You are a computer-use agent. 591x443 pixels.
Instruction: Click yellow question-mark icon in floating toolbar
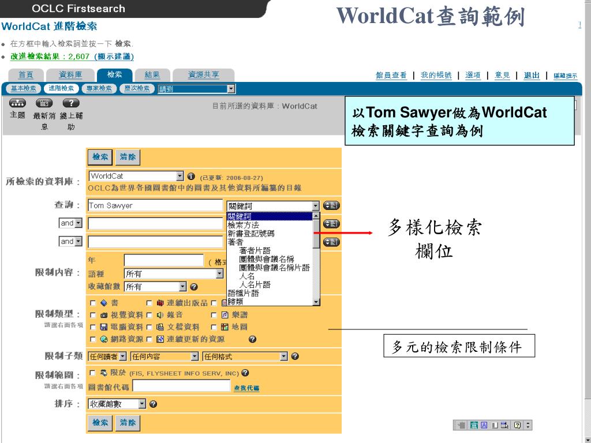[518, 425]
